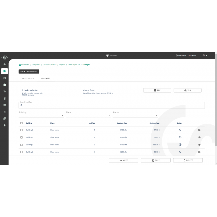Click the home icon in the sidebar
The height and width of the screenshot is (217, 217).
click(x=4, y=65)
